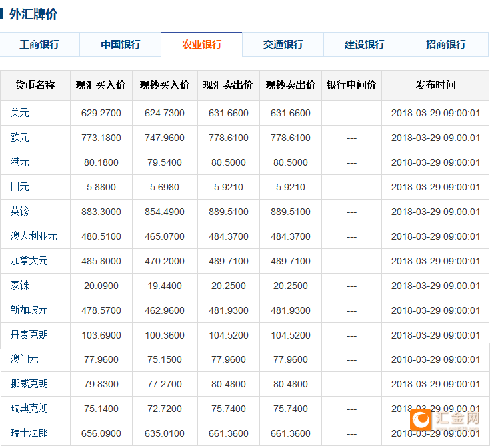The image size is (490, 446).
Task: Open the 欧元 currency link
Action: (x=20, y=138)
